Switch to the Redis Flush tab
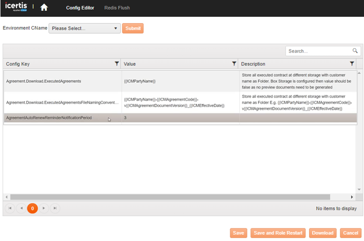 [x=117, y=8]
